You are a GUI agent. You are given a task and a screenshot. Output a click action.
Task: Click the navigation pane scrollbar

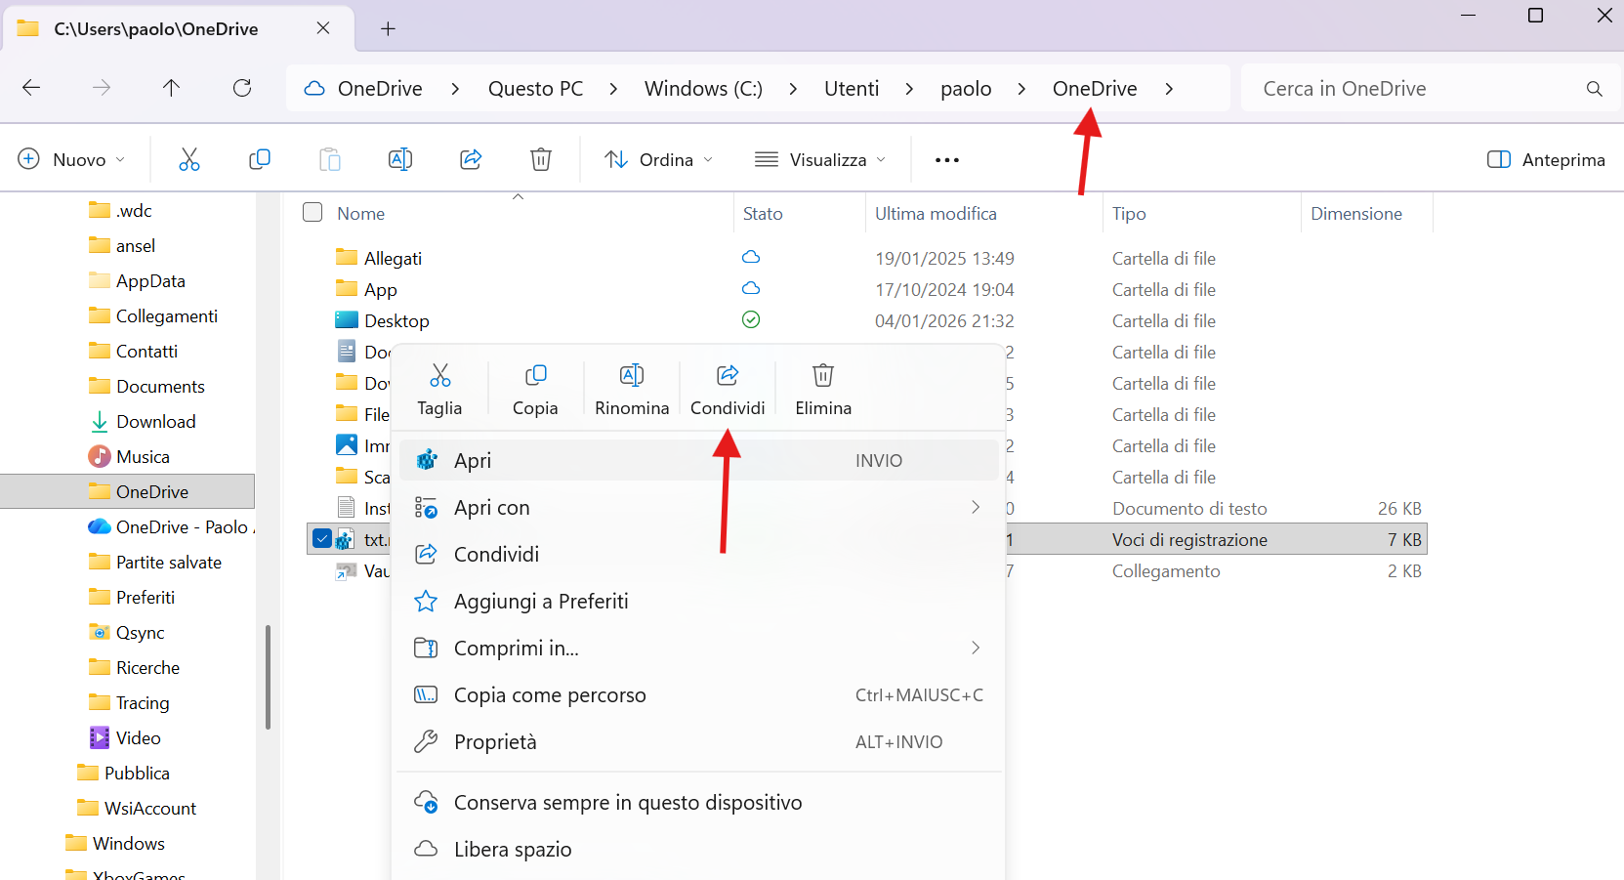coord(268,677)
